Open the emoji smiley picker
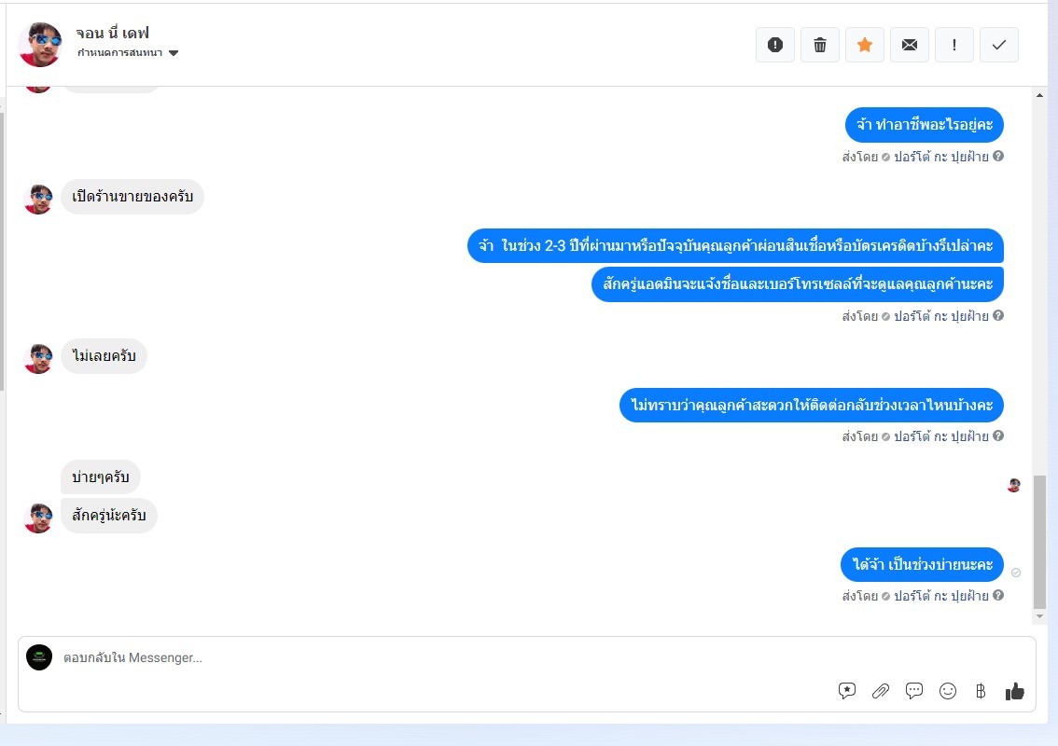Image resolution: width=1058 pixels, height=746 pixels. coord(947,691)
